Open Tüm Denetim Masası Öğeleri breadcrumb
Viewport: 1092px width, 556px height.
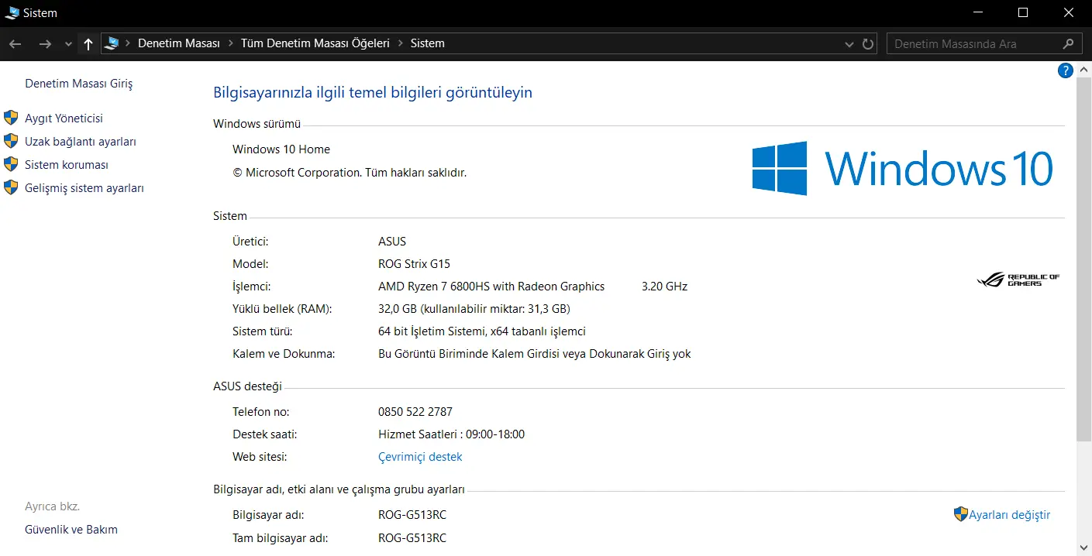(315, 43)
